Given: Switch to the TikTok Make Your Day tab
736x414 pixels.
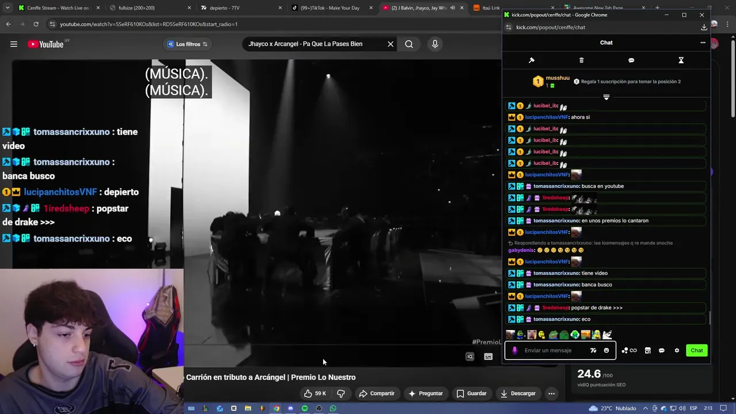Looking at the screenshot, I should [x=332, y=8].
